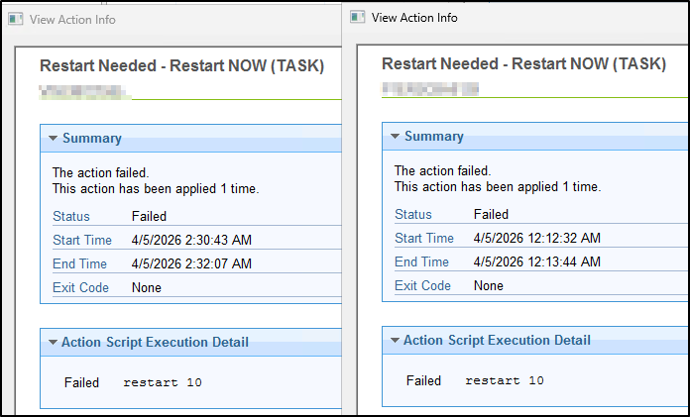The height and width of the screenshot is (417, 690).
Task: Click the Exit Code label in left window
Action: pos(80,287)
